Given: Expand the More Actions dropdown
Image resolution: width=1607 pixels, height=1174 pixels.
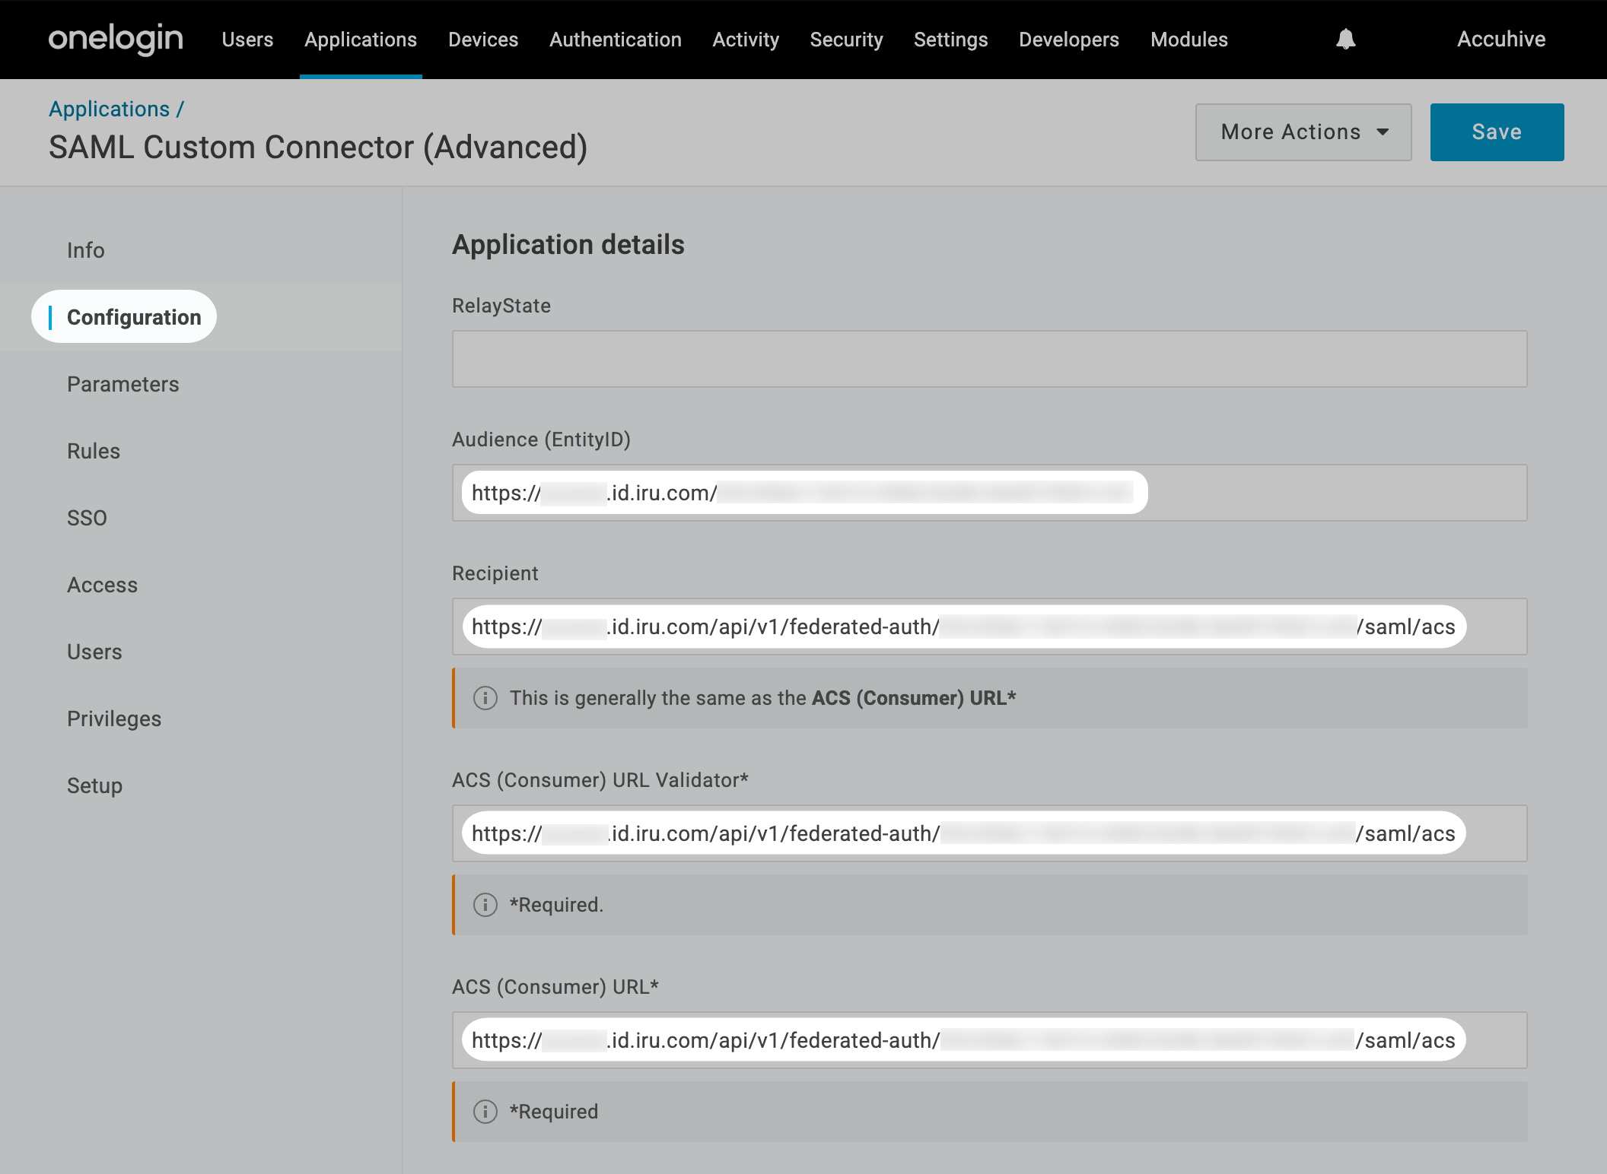Looking at the screenshot, I should tap(1303, 132).
